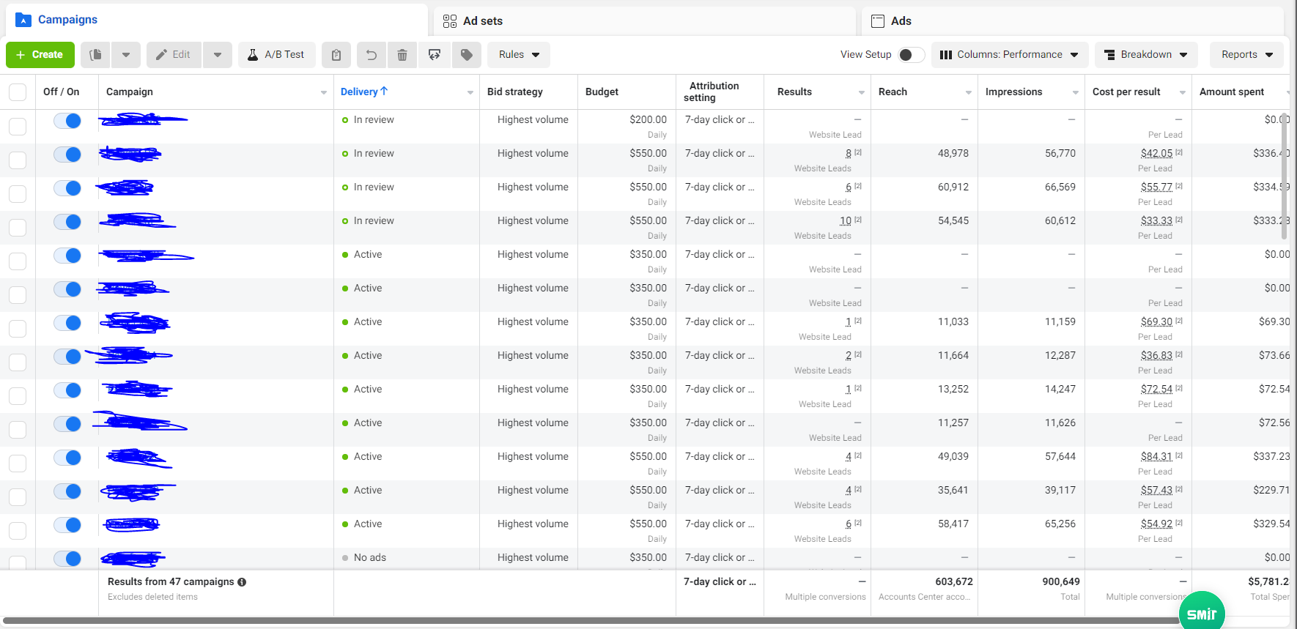Image resolution: width=1297 pixels, height=629 pixels.
Task: Check the select-all header checkbox
Action: click(18, 92)
